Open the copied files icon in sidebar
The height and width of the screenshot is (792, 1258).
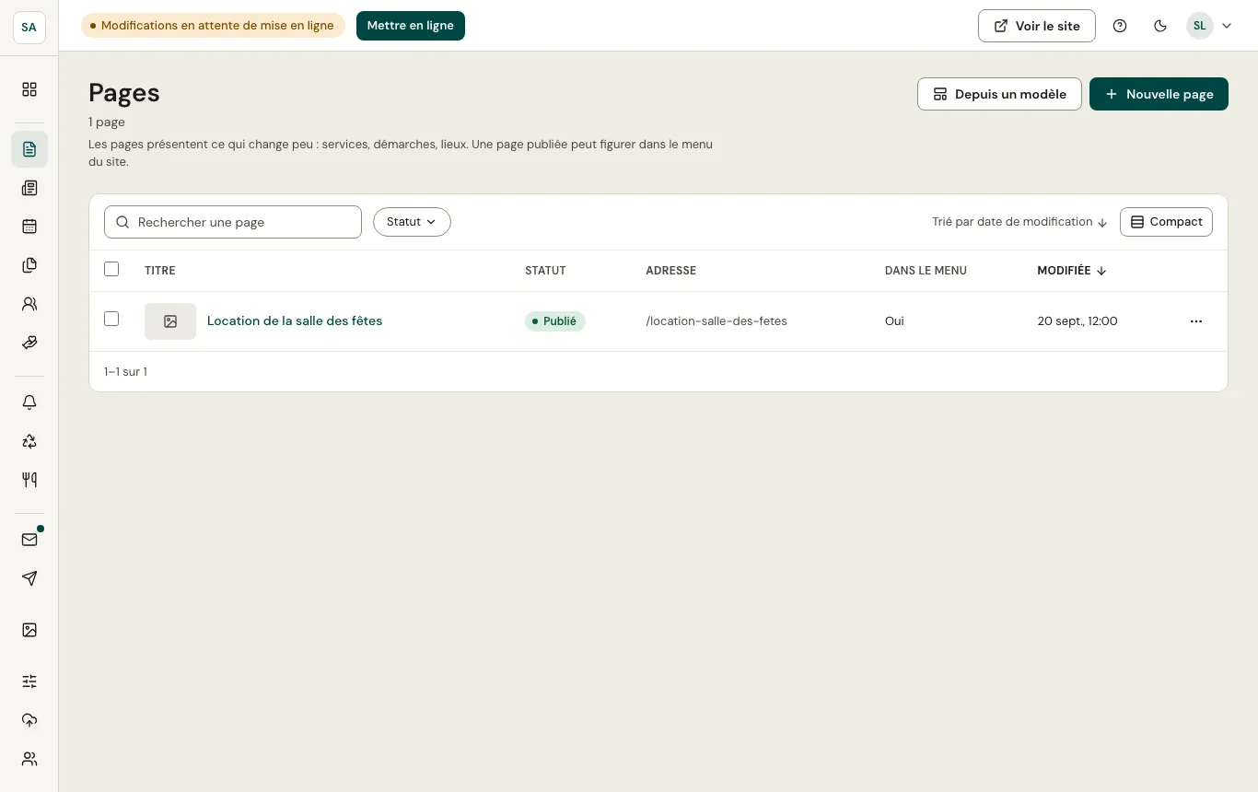pyautogui.click(x=29, y=265)
